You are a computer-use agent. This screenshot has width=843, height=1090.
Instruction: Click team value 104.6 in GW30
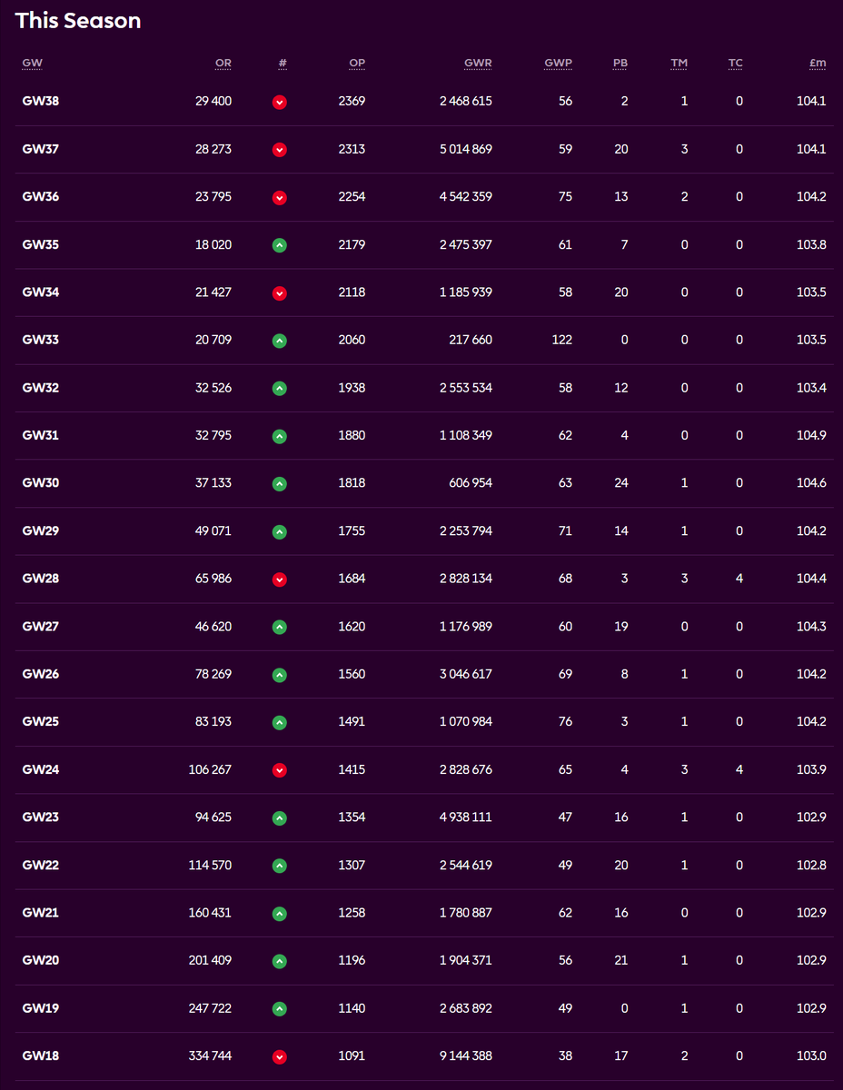[811, 483]
